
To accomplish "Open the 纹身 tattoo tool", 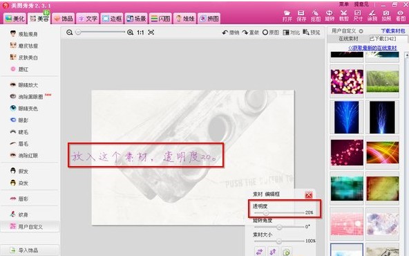I will click(19, 214).
